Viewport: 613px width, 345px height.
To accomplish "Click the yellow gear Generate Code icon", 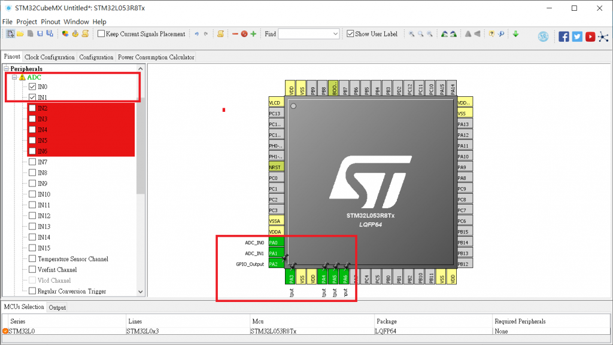I will (x=75, y=34).
